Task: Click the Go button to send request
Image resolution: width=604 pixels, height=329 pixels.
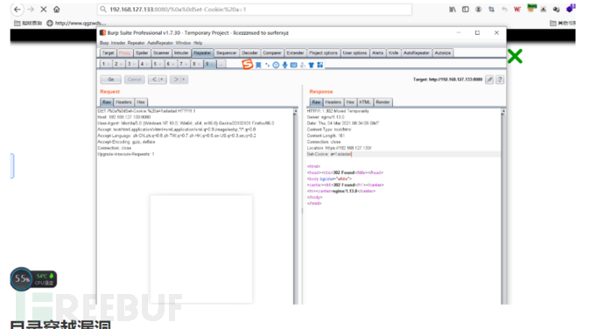Action: [111, 80]
